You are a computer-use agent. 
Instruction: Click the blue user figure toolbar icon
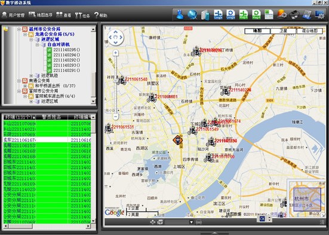[180, 15]
